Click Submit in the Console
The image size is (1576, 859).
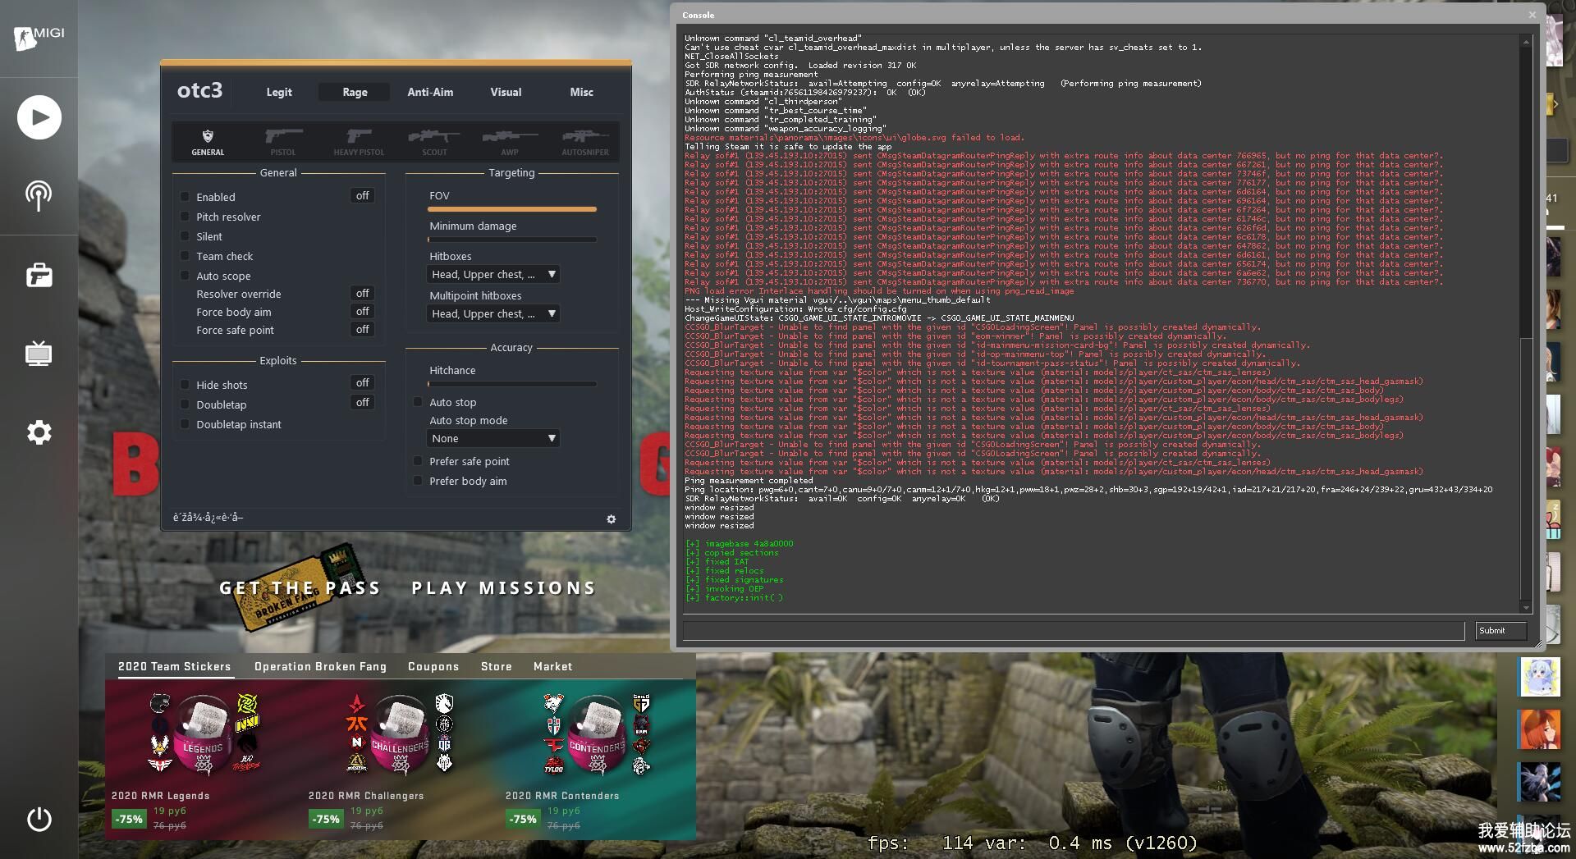[x=1500, y=630]
